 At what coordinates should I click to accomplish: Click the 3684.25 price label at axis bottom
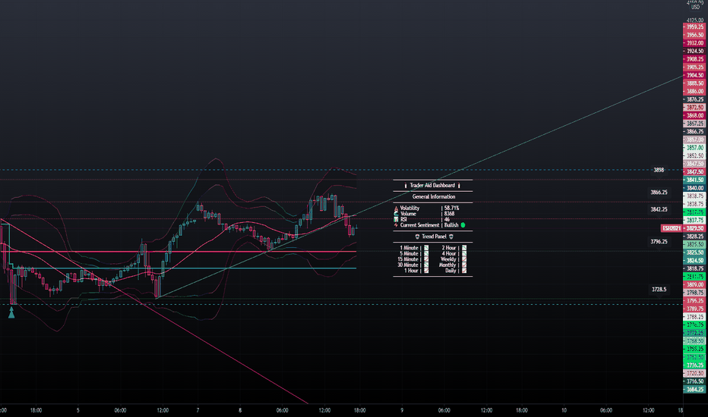click(694, 390)
